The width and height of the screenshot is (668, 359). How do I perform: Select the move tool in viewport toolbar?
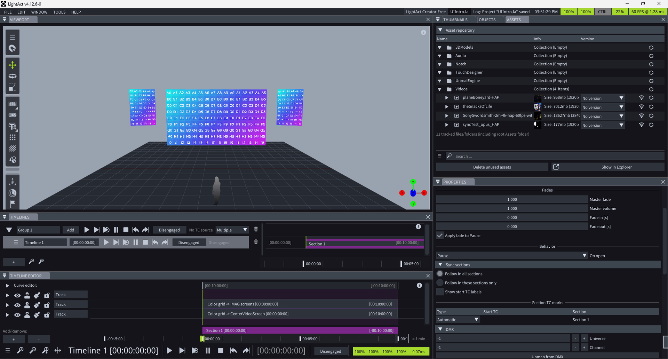tap(13, 65)
